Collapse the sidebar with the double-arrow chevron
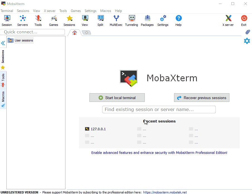Image resolution: width=252 pixels, height=194 pixels. (x=3, y=43)
